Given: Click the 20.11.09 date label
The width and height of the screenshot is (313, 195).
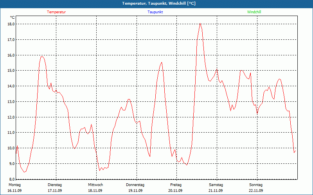Looking at the screenshot, I should tap(175, 191).
